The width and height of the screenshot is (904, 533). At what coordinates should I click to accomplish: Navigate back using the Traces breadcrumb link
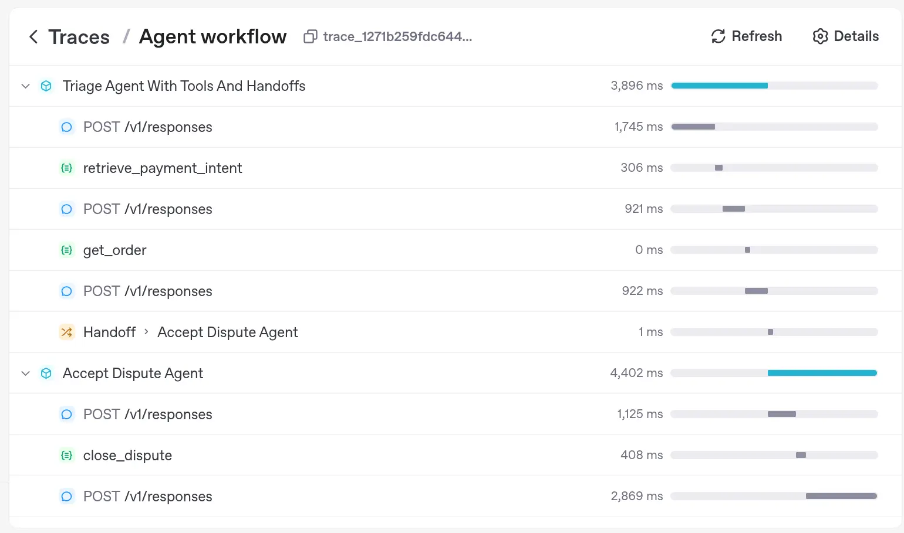(79, 36)
